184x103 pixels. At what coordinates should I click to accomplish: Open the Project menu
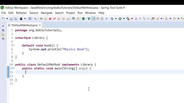pos(70,13)
